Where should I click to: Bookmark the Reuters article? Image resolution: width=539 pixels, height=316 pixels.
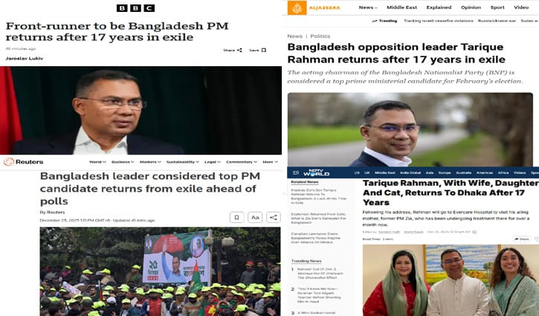237,217
